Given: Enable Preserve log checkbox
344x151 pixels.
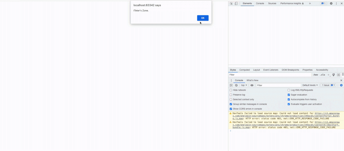Looking at the screenshot, I should click(x=231, y=95).
